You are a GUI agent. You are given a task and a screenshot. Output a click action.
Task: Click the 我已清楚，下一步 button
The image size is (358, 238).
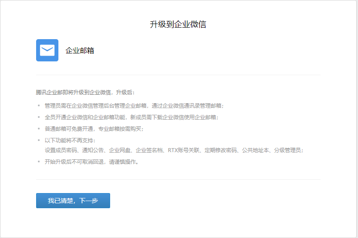73,201
